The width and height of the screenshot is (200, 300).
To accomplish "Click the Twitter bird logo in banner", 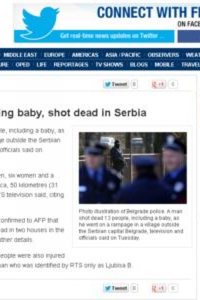I will (40, 22).
